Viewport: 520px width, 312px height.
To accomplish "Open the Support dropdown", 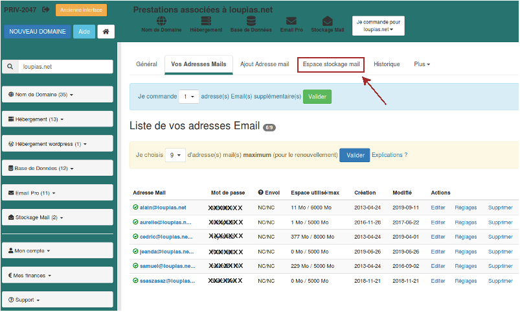I will coord(58,300).
